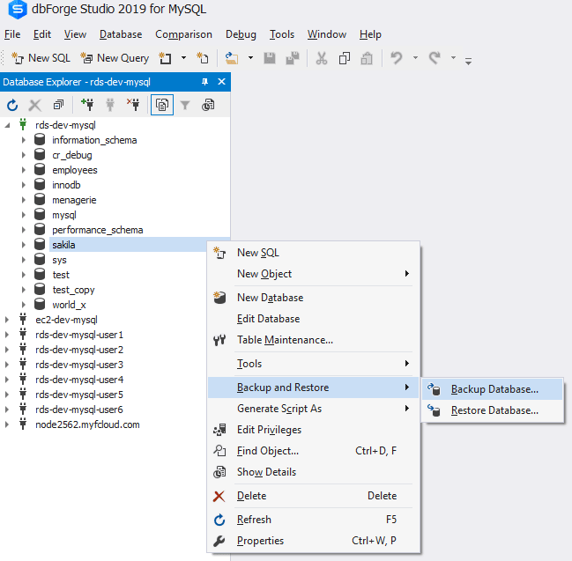
Task: Click the Paste clipboard icon
Action: (x=367, y=58)
